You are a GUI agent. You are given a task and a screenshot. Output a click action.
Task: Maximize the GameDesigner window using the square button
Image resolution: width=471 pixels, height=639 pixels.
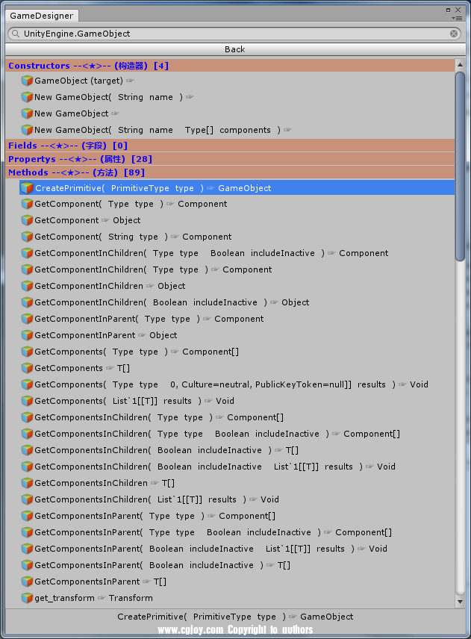click(x=448, y=10)
